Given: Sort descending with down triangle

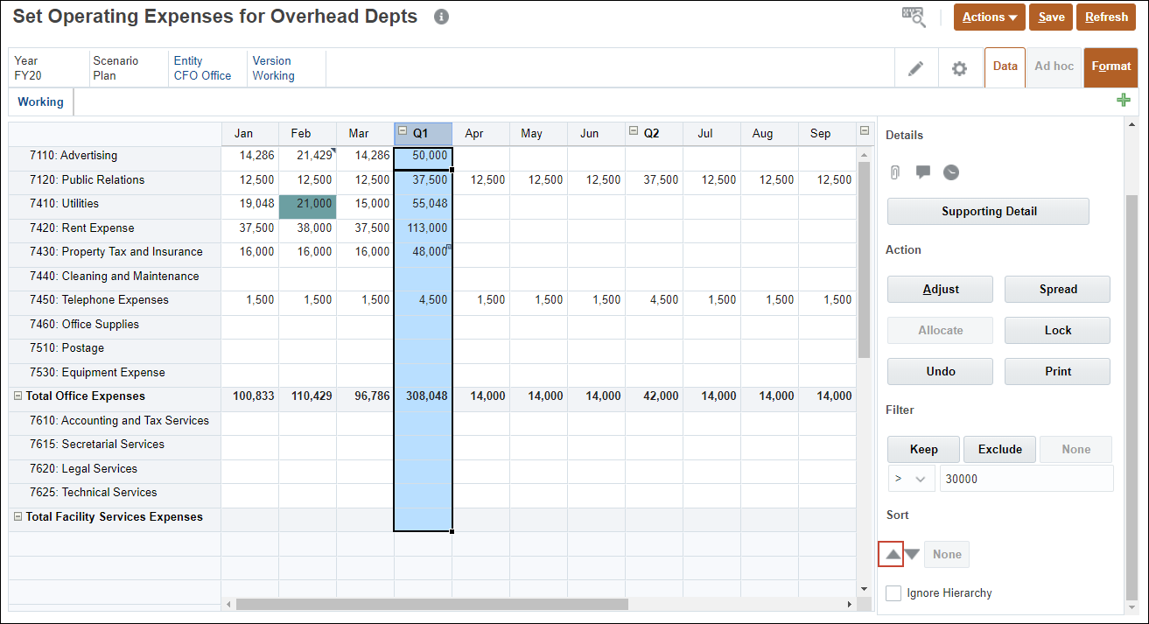Looking at the screenshot, I should tap(912, 554).
